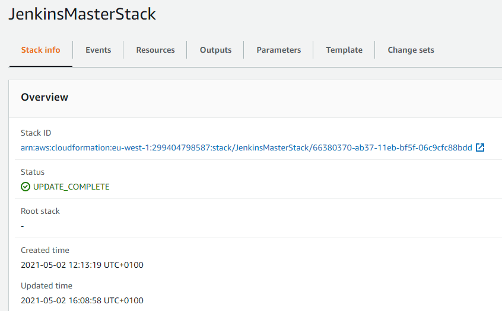The width and height of the screenshot is (502, 311).
Task: View the Outputs tab
Action: (x=215, y=50)
